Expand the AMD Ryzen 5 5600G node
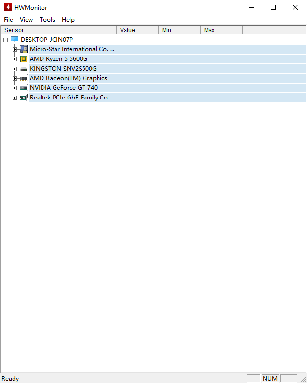Screen dimensions: 307x383 pyautogui.click(x=14, y=59)
